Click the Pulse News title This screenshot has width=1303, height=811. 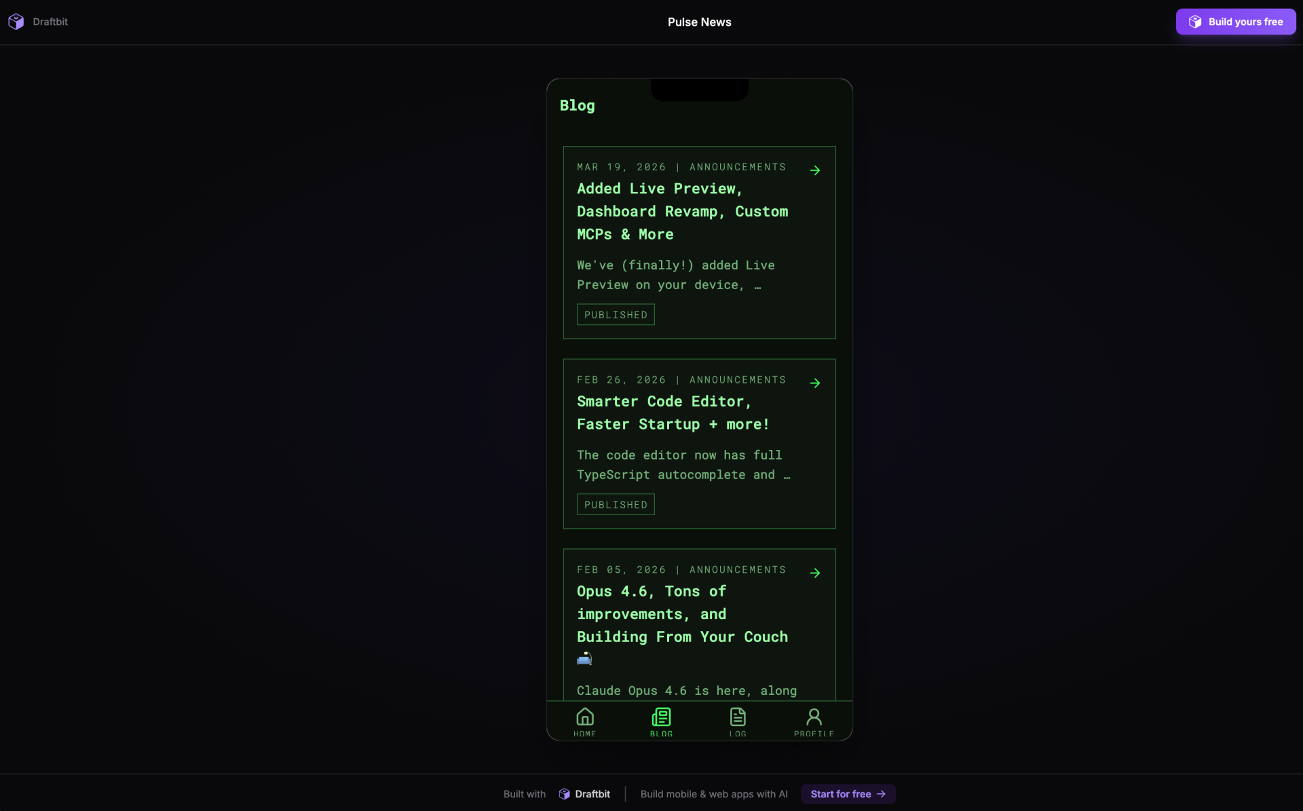(x=699, y=22)
